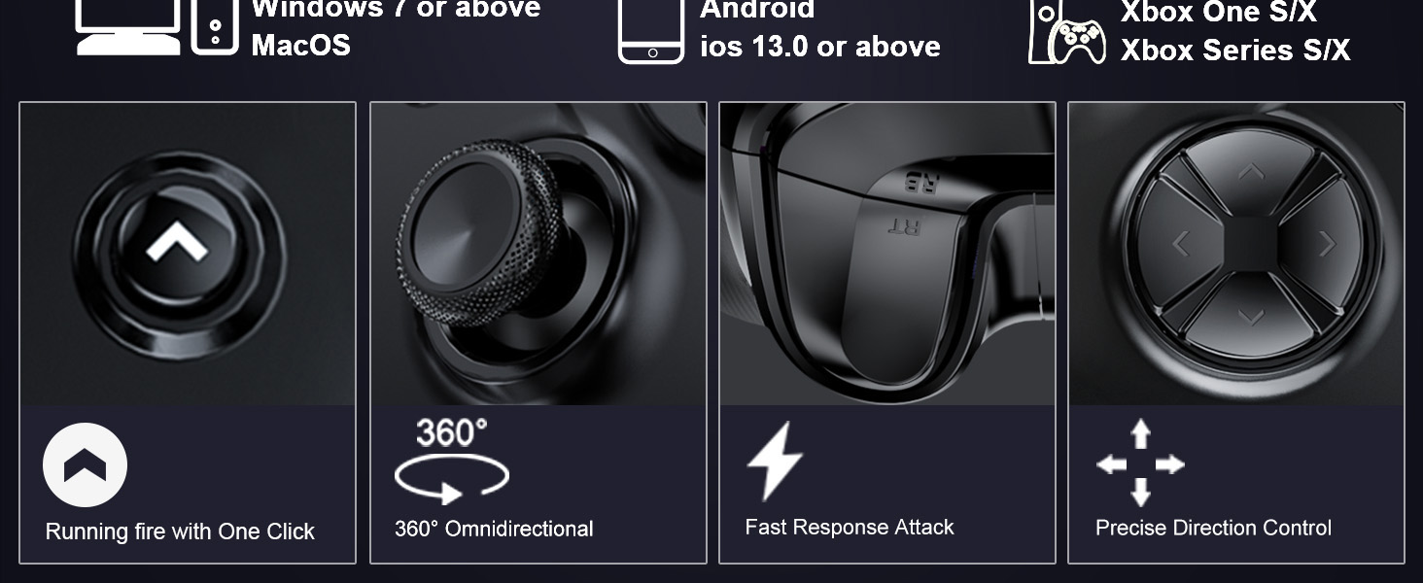Click the turbo button product photo
This screenshot has width=1423, height=583.
[188, 254]
